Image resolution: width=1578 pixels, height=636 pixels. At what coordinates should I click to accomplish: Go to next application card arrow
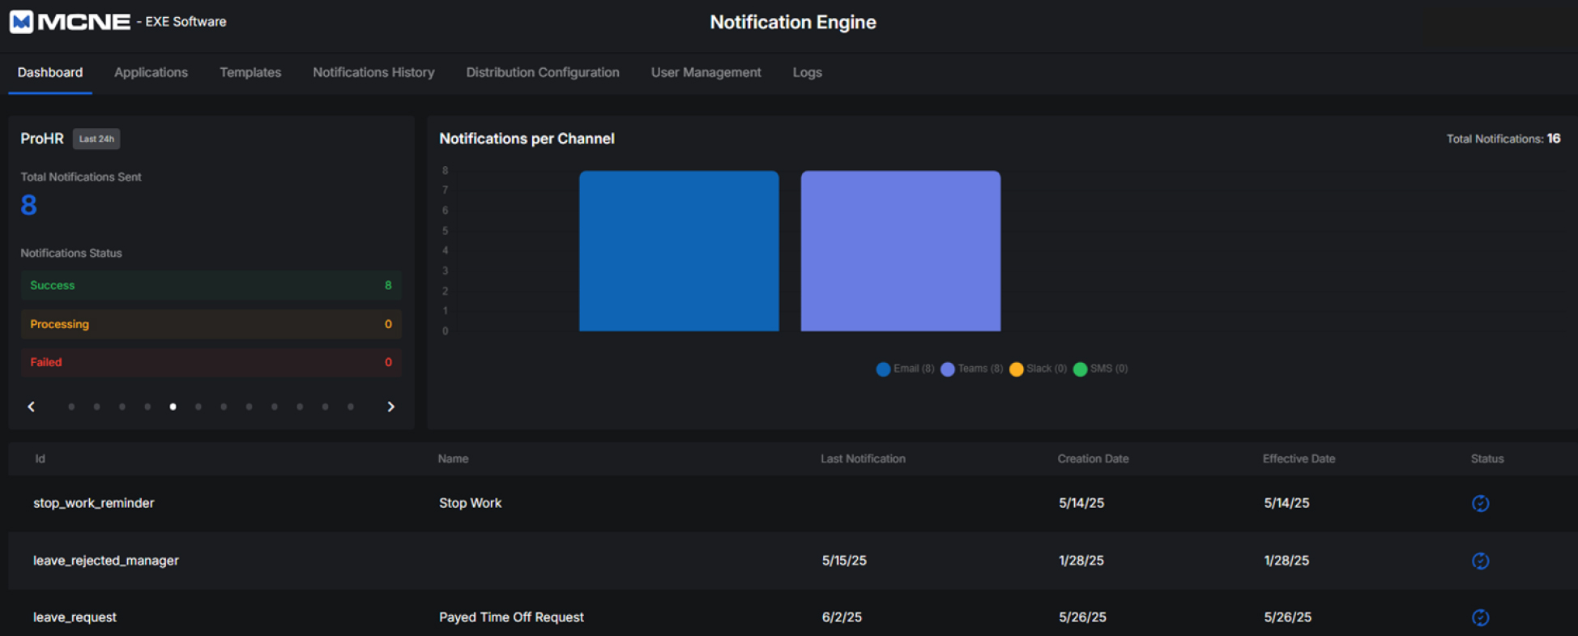click(390, 407)
